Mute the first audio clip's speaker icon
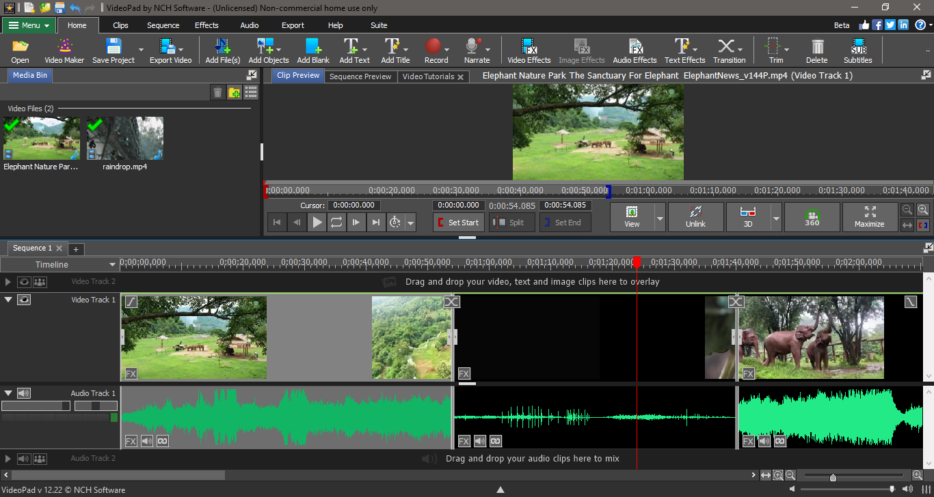This screenshot has width=934, height=497. click(x=147, y=441)
